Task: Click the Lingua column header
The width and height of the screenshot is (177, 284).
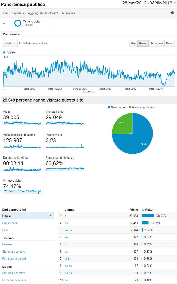Action: pos(69,210)
